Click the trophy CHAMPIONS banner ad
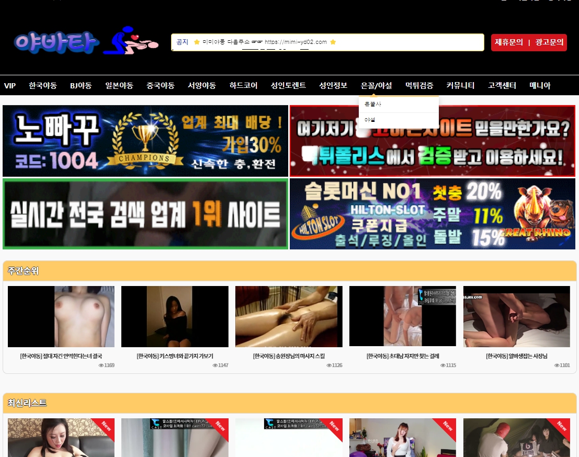 click(x=145, y=141)
